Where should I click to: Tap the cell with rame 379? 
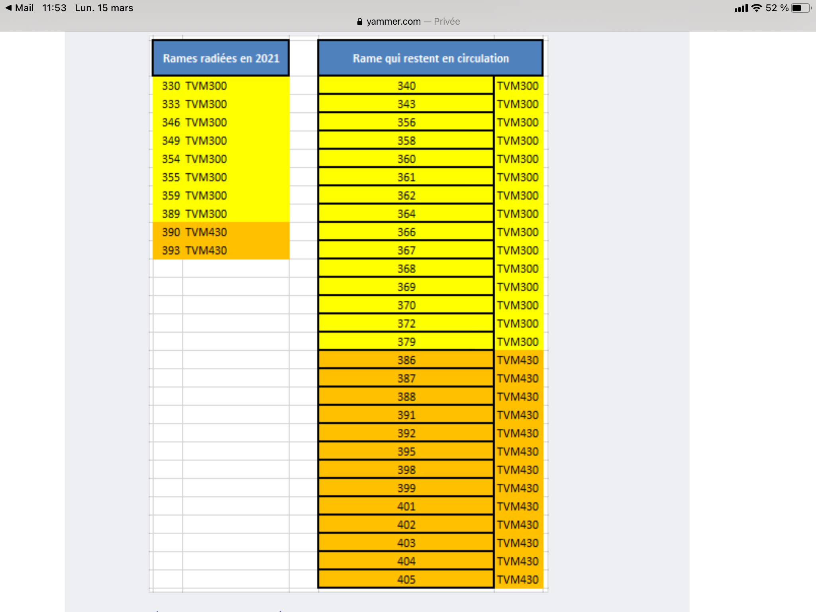tap(406, 342)
